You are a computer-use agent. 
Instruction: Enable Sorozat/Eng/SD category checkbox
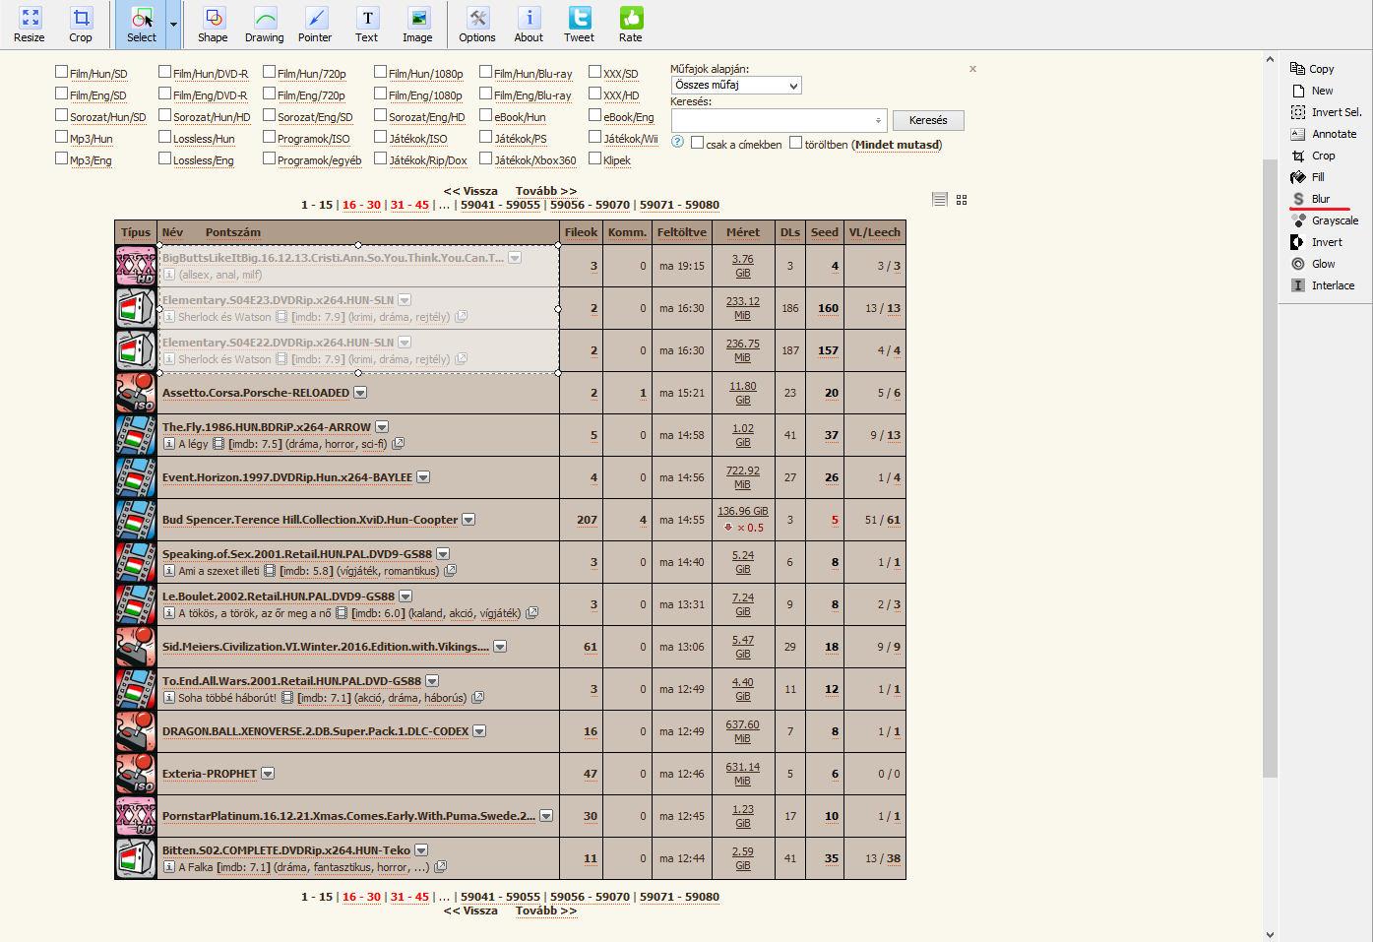click(269, 115)
